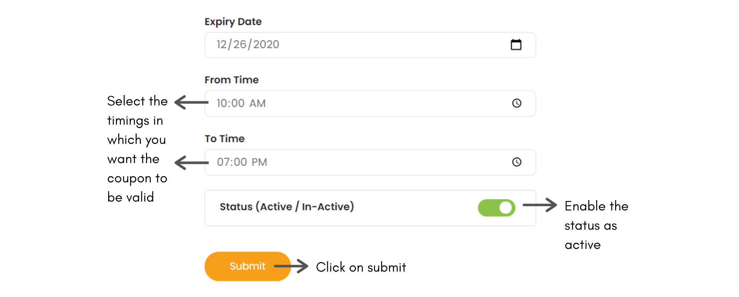Focus the Expiry Date input field
739x297 pixels.
tap(370, 45)
